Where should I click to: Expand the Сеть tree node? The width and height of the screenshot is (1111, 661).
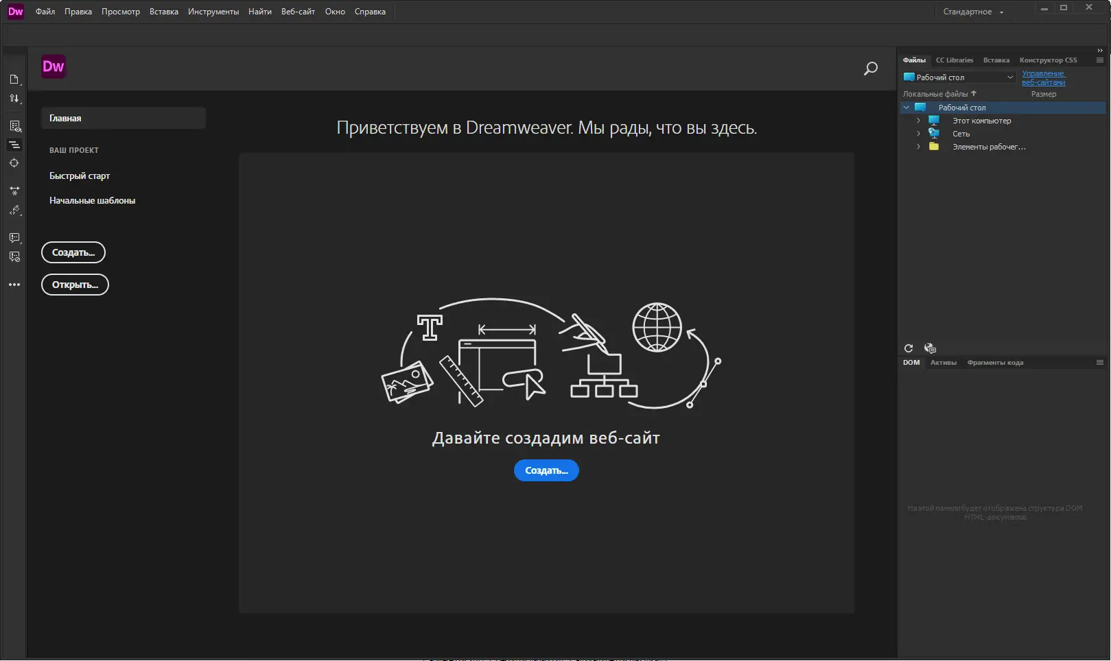point(918,134)
